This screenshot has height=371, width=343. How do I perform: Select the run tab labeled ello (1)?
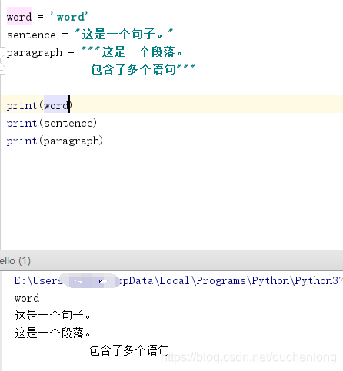15,261
